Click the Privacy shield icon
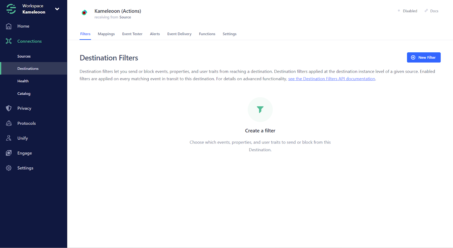The image size is (453, 248). click(x=9, y=108)
